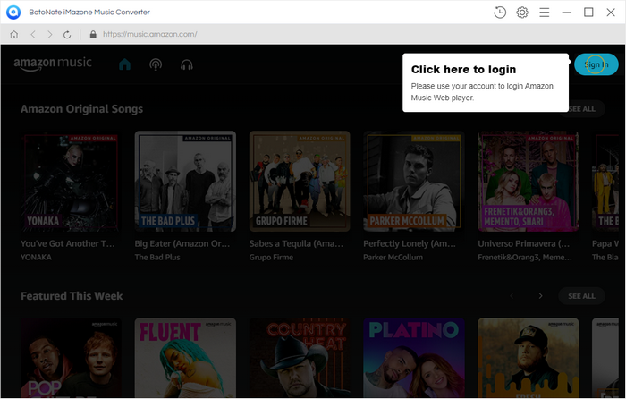Image resolution: width=626 pixels, height=399 pixels.
Task: Show next Featured This Week items
Action: [x=540, y=296]
